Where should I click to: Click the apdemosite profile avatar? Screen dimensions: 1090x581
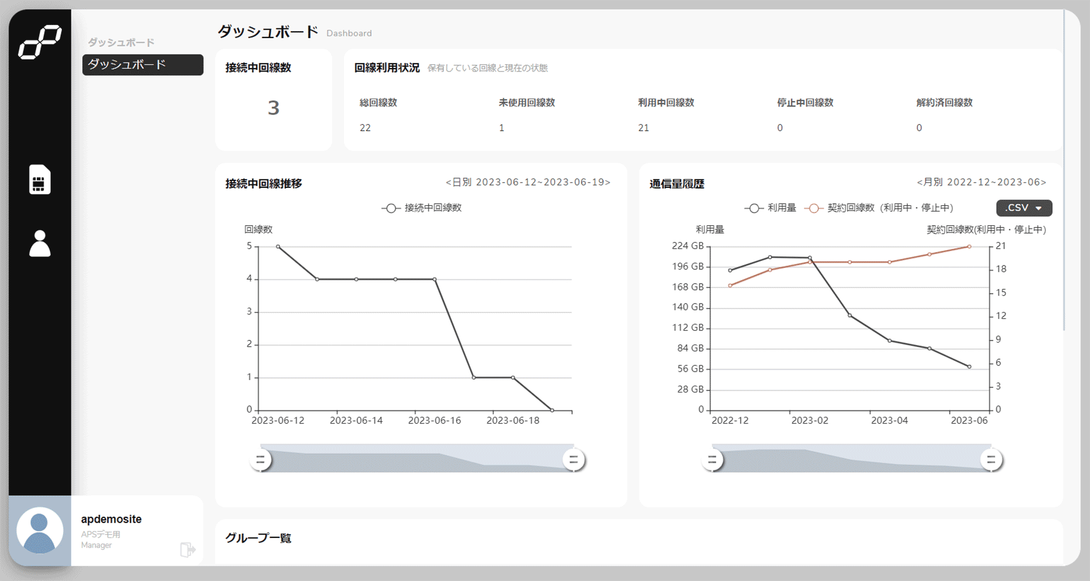click(x=40, y=531)
